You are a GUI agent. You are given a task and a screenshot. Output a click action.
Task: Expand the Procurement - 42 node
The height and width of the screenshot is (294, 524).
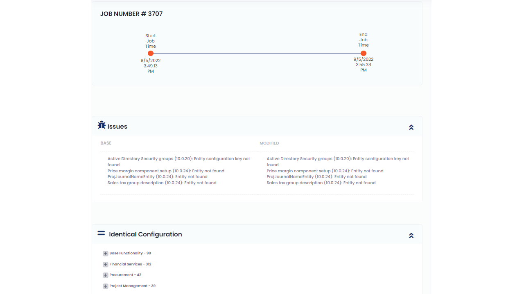coord(105,275)
